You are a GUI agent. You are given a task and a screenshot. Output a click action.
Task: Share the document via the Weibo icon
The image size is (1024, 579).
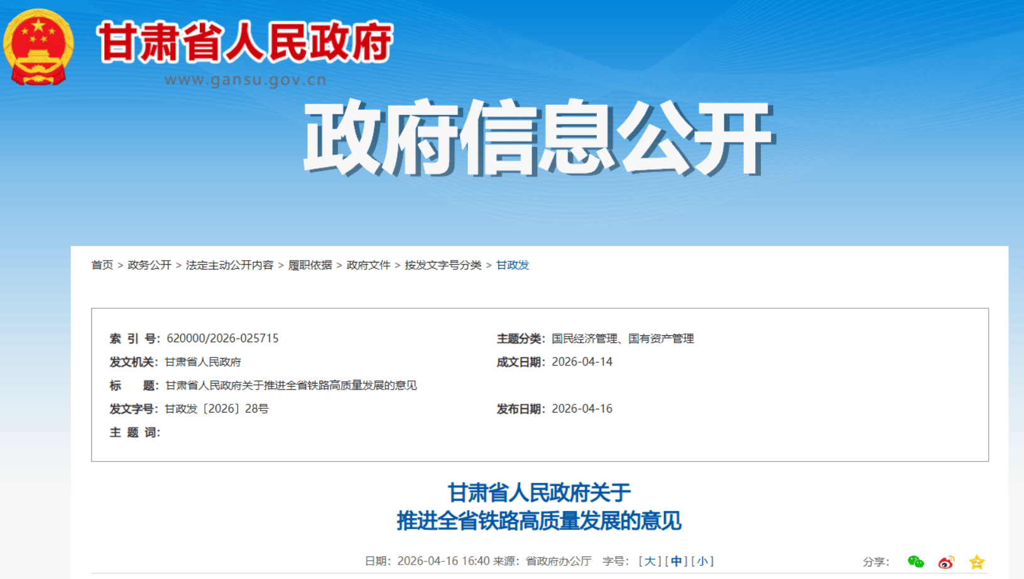coord(946,562)
